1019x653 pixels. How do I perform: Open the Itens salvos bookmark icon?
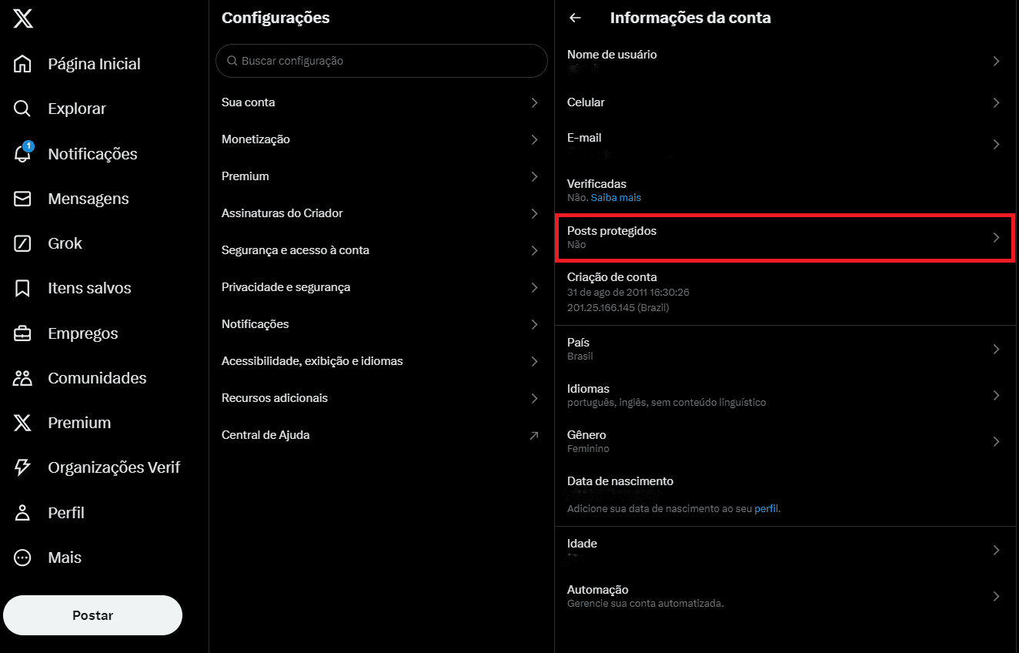point(23,288)
